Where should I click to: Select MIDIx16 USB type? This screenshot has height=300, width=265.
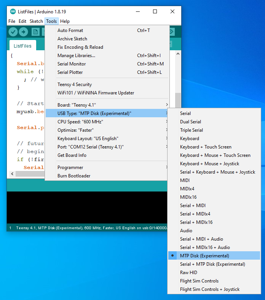point(214,197)
